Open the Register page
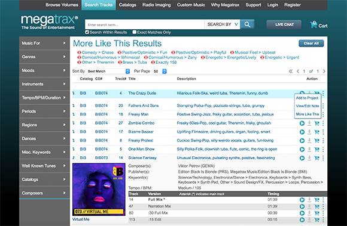 click(x=293, y=5)
